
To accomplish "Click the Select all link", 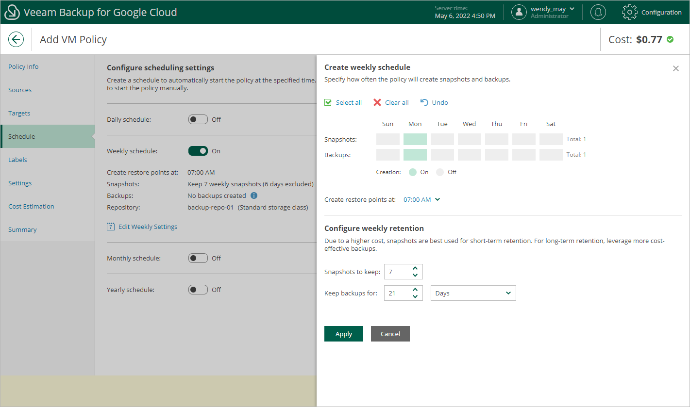I will (x=349, y=102).
